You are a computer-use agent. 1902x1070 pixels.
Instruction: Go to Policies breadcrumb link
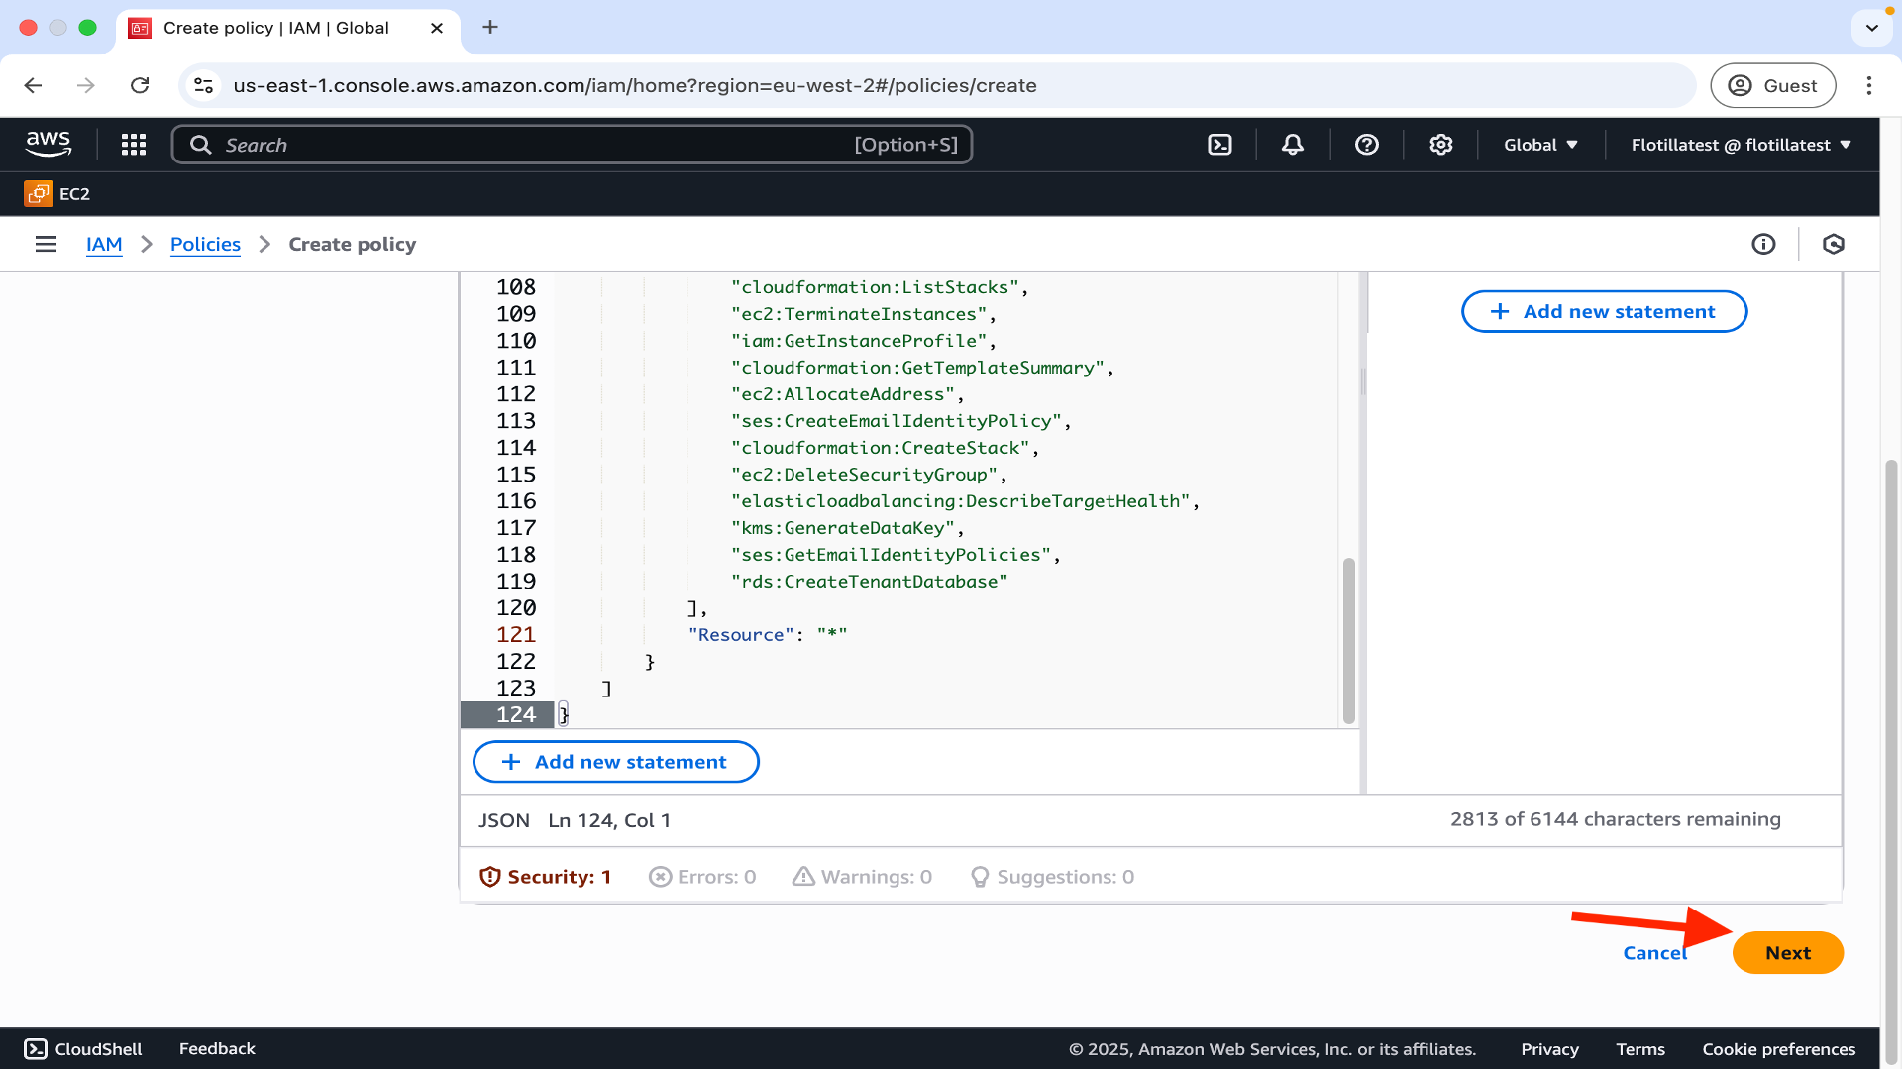[x=205, y=244]
